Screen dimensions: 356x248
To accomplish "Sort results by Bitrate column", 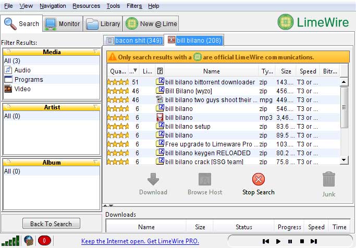I will 330,71.
